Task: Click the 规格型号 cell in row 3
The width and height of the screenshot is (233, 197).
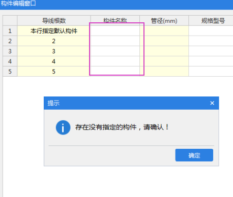Action: pyautogui.click(x=211, y=51)
